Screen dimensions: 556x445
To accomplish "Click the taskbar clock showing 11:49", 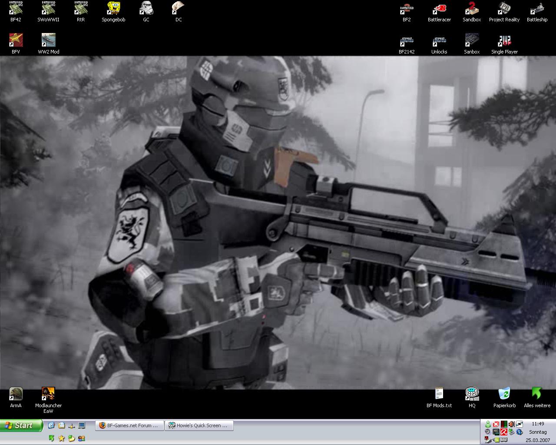I will (x=538, y=424).
